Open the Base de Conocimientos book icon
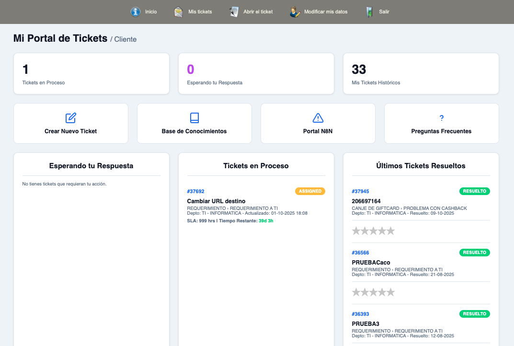This screenshot has height=346, width=514. [194, 117]
